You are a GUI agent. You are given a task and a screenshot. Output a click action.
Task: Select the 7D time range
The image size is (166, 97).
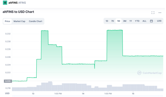(113, 21)
